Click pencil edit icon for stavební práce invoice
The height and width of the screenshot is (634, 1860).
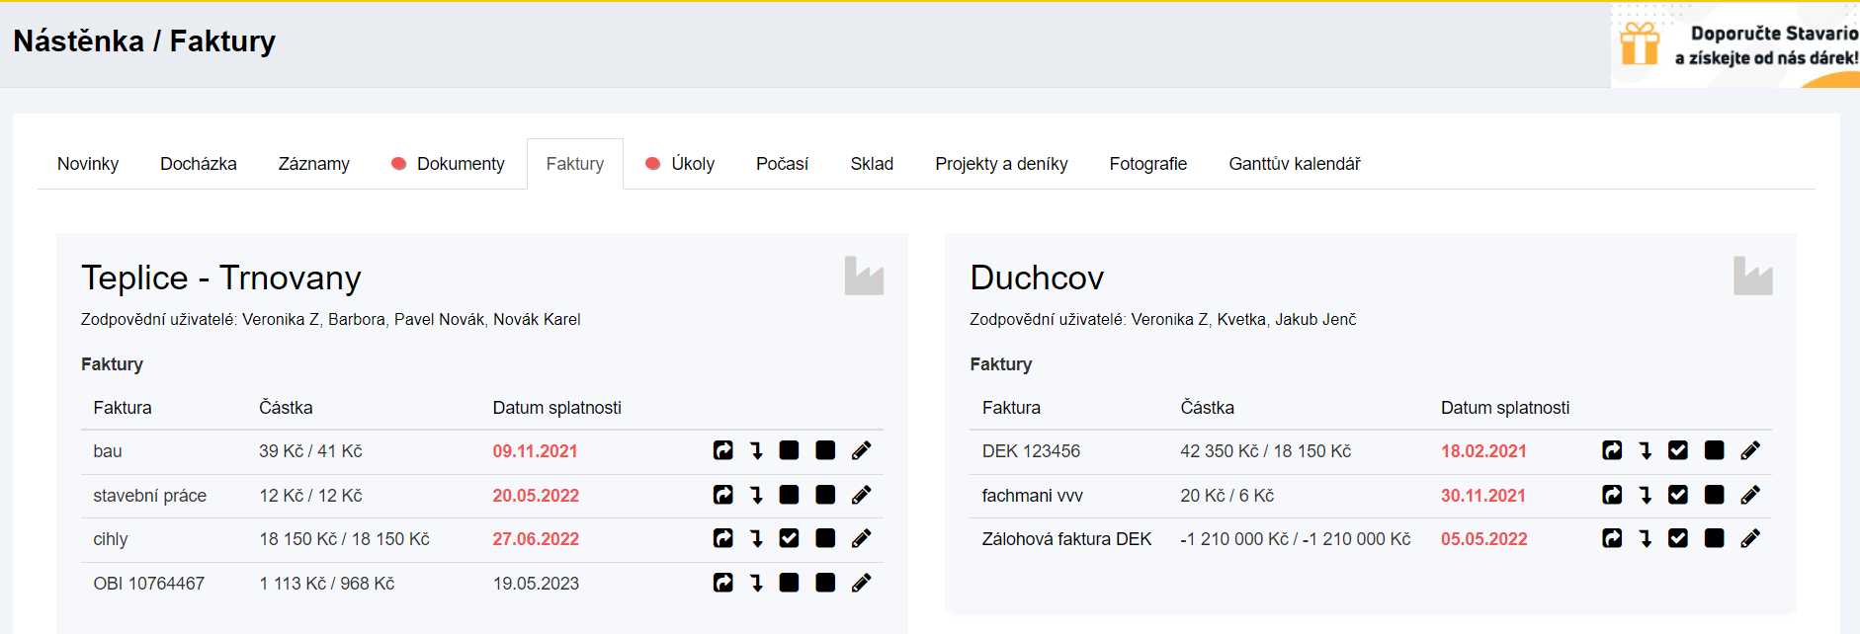pos(861,495)
